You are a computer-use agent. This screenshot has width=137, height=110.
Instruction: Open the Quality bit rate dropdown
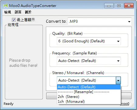tap(89, 41)
